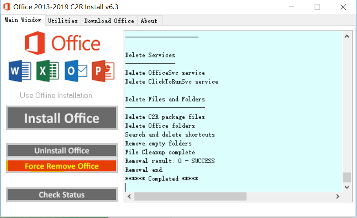This screenshot has height=218, width=357.
Task: Click the Office icon in title bar
Action: (7, 7)
